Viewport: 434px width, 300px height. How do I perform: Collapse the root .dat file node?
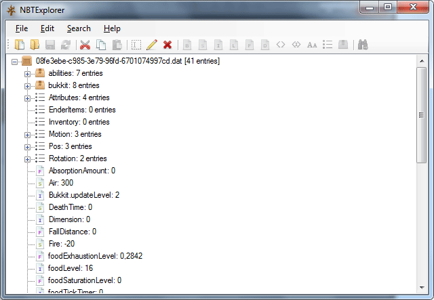pos(14,62)
